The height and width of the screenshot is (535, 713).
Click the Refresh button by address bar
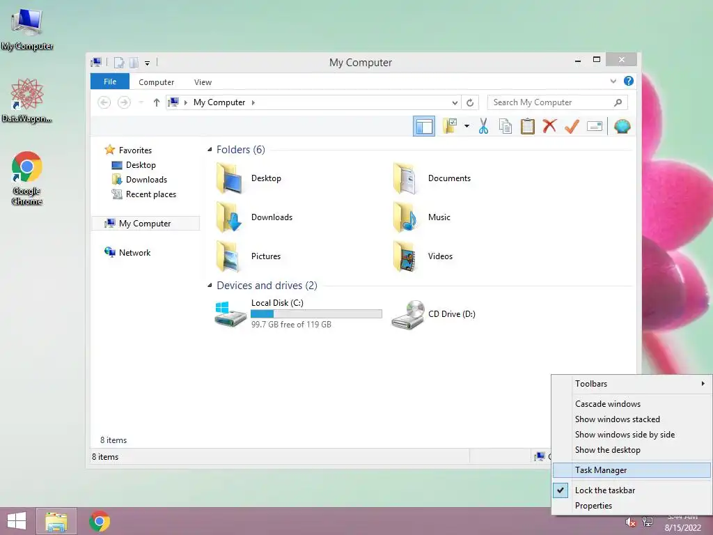(x=470, y=102)
